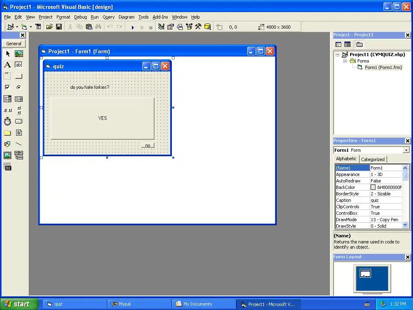Open the Object Browser toolbar icon
Image resolution: width=413 pixels, height=310 pixels.
coord(189,27)
